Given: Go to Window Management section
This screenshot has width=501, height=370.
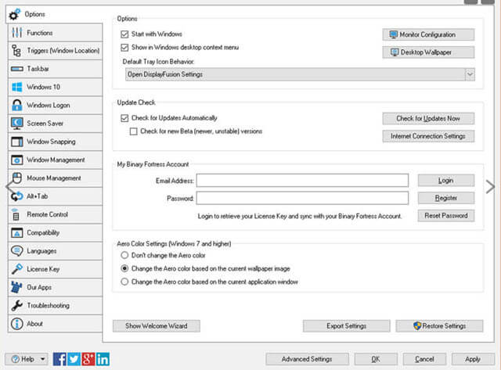Looking at the screenshot, I should coord(55,160).
